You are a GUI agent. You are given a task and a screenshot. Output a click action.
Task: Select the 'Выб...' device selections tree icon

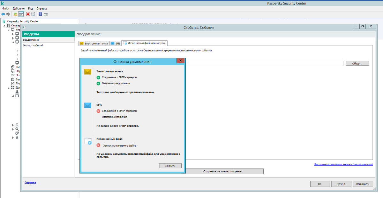(13, 67)
